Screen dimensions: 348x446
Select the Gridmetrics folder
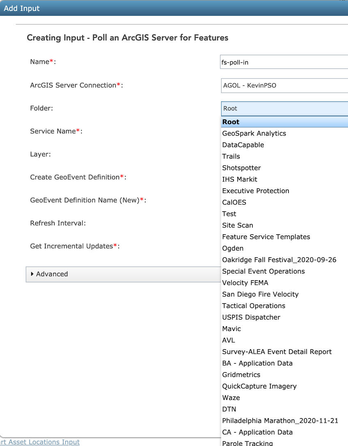point(284,375)
